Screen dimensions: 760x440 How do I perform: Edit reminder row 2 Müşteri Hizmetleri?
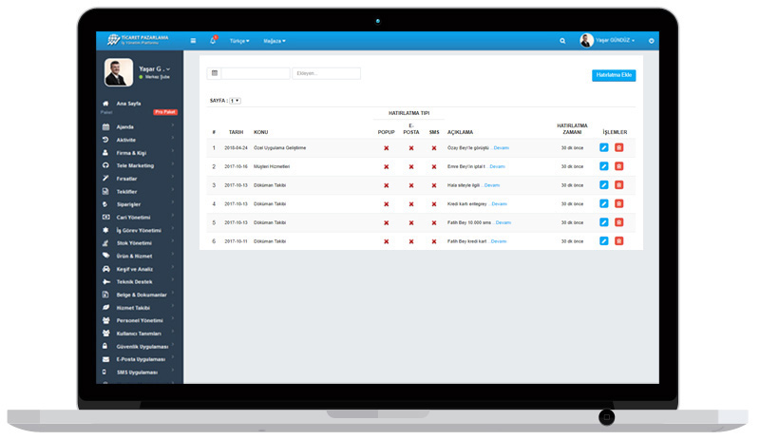pyautogui.click(x=603, y=166)
